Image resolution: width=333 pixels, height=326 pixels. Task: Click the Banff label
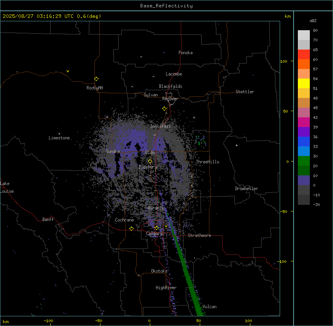[48, 220]
